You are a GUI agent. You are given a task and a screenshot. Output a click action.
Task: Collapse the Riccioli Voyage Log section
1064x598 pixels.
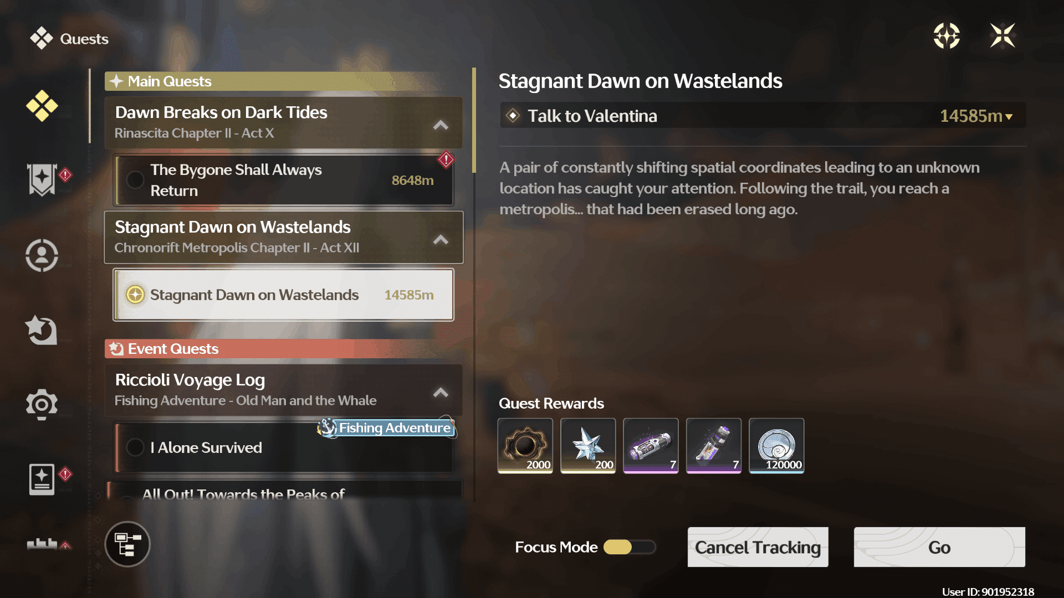[441, 393]
